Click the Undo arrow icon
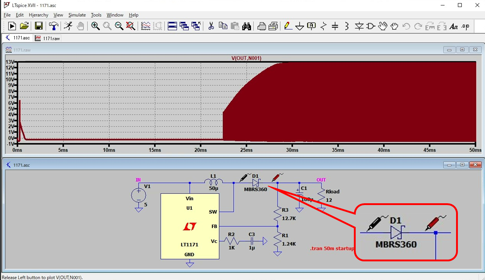This screenshot has height=280, width=485. pos(406,26)
